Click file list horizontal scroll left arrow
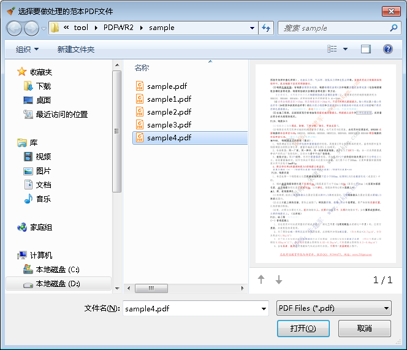Viewport: 407px width, 350px height. coord(129,288)
